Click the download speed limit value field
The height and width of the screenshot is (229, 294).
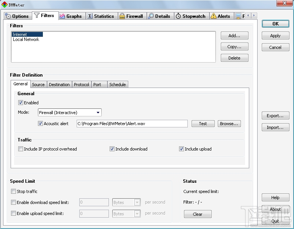point(94,202)
